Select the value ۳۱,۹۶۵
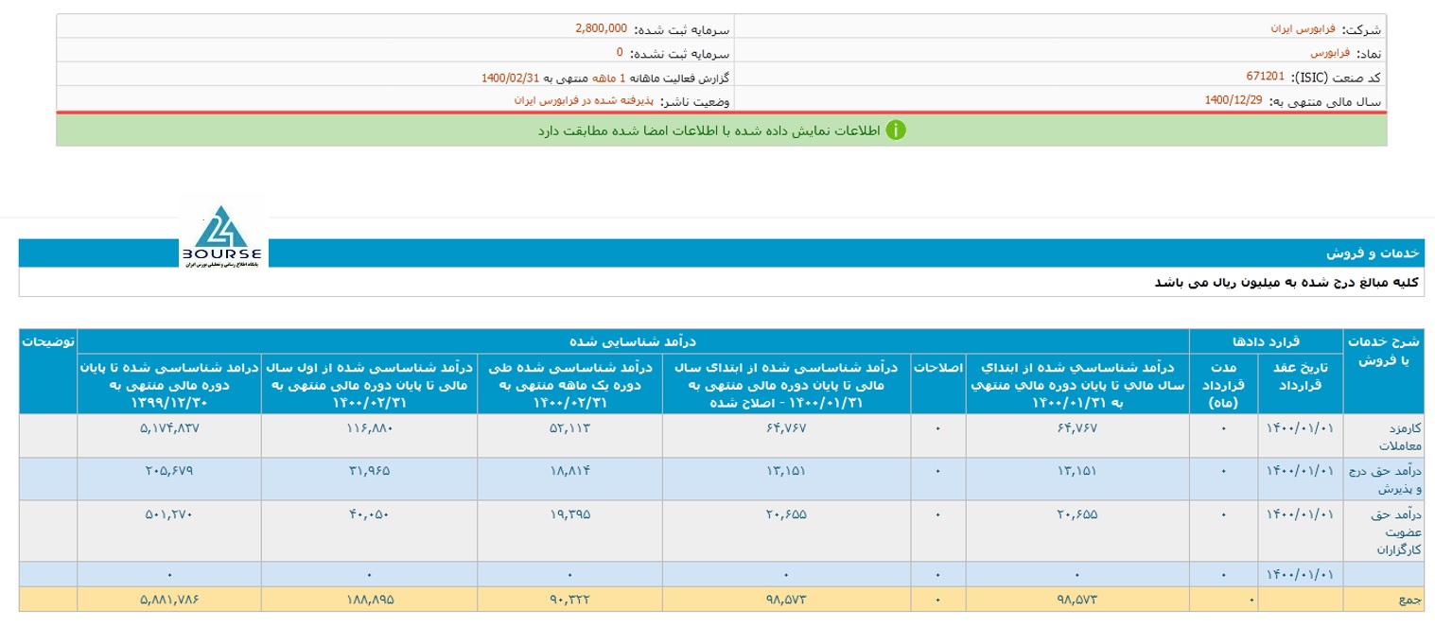 click(x=370, y=471)
